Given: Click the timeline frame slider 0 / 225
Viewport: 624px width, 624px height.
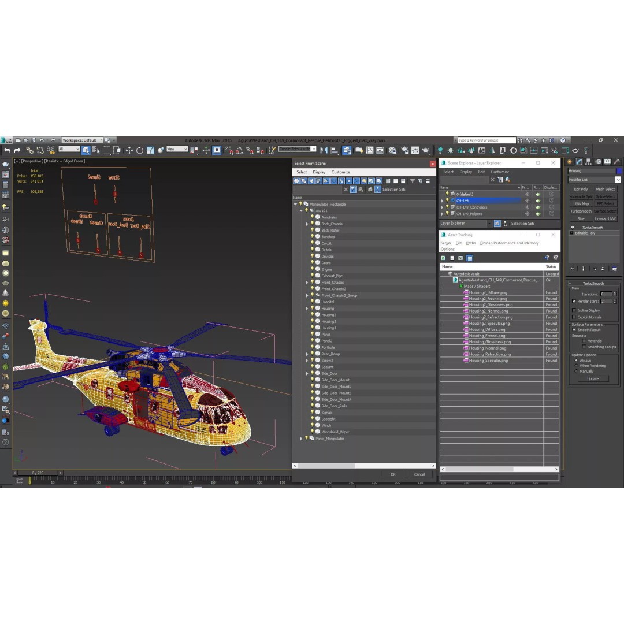Looking at the screenshot, I should tap(38, 473).
